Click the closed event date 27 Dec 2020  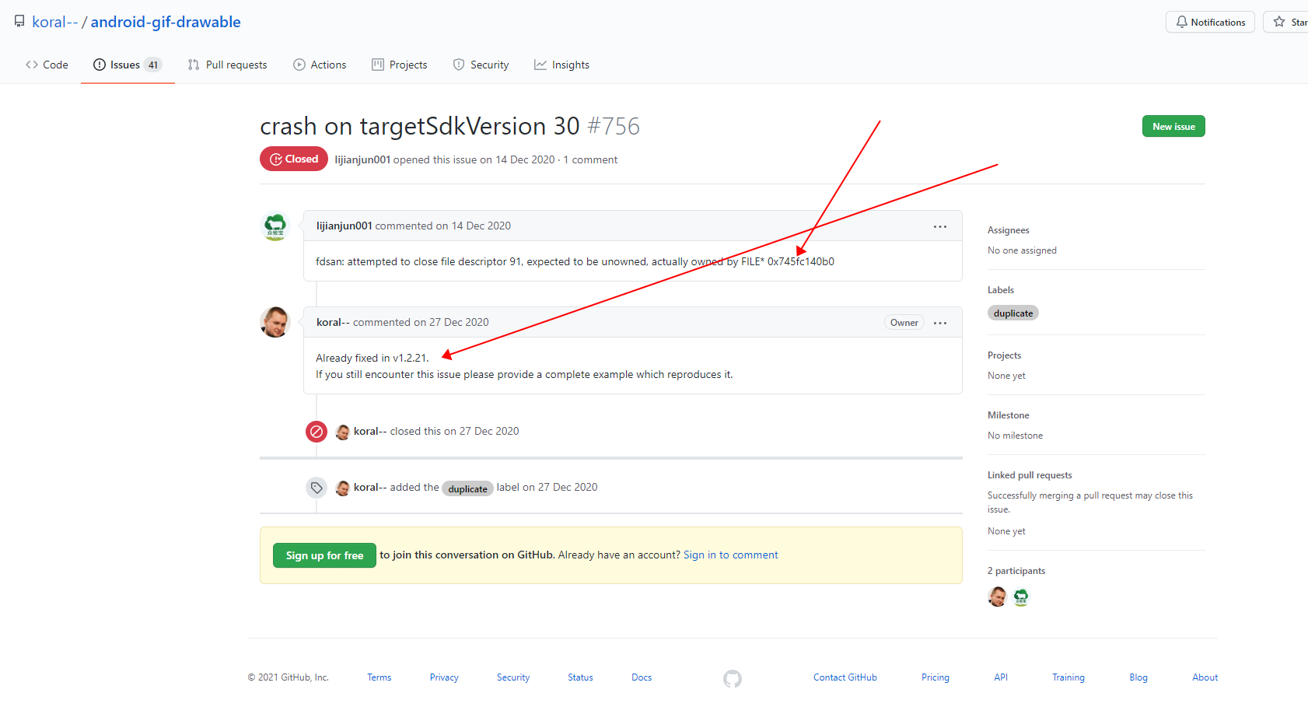pyautogui.click(x=489, y=431)
